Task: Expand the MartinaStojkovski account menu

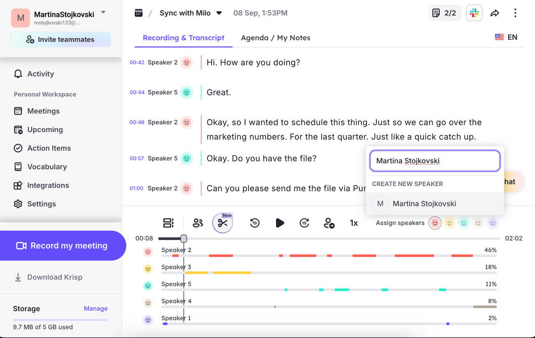Action: 103,13
